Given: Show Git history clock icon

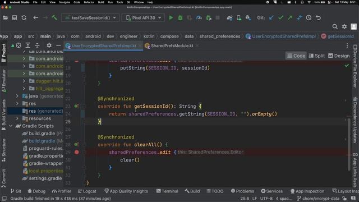Looking at the screenshot, I should pyautogui.click(x=309, y=18).
